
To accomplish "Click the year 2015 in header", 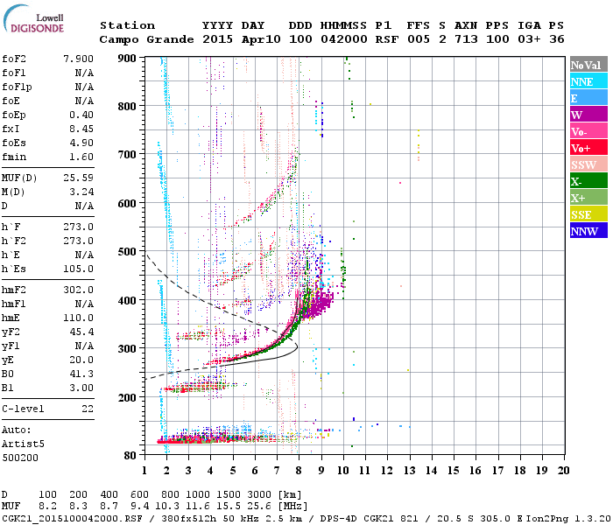I will coord(217,39).
